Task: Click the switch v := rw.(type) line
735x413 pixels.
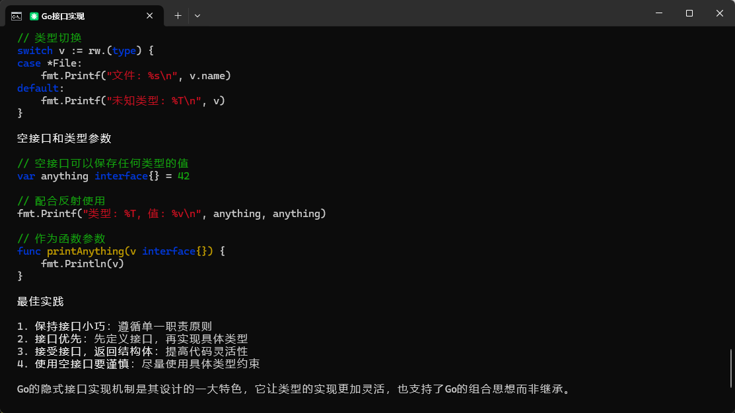Action: 85,51
